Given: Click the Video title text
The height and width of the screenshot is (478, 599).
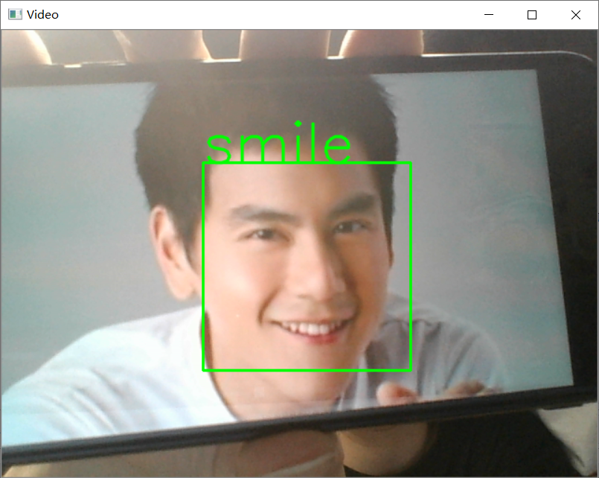Looking at the screenshot, I should click(x=42, y=15).
